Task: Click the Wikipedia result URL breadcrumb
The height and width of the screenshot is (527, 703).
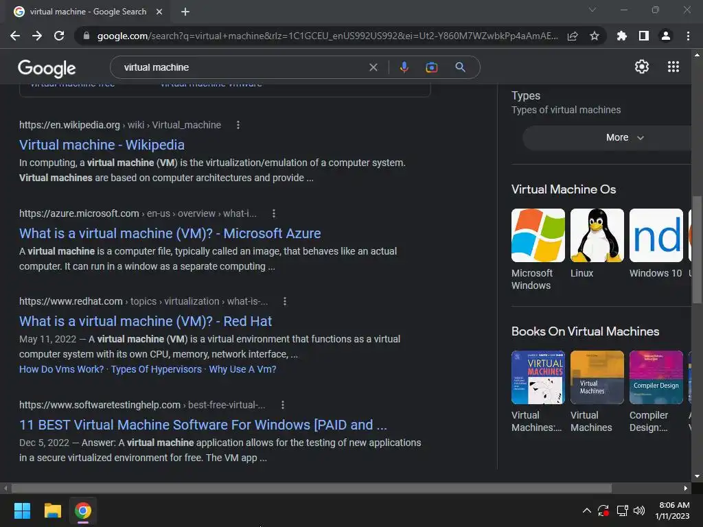Action: click(x=120, y=125)
